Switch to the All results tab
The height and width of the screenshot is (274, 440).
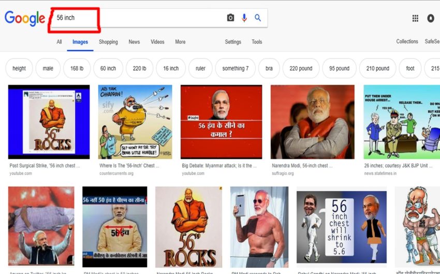click(60, 42)
